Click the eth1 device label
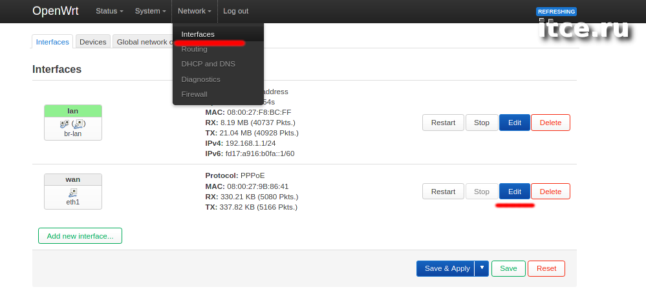Image resolution: width=646 pixels, height=307 pixels. [73, 203]
